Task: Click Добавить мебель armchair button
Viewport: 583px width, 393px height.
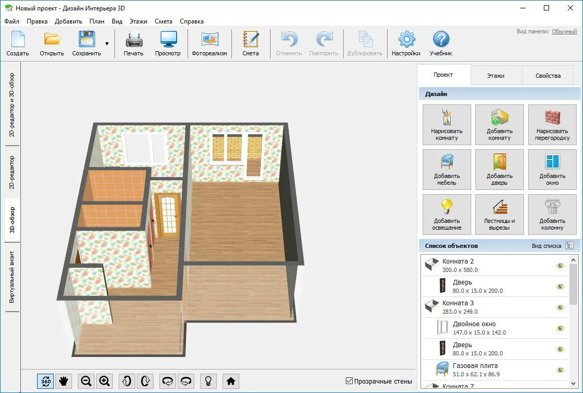Action: (447, 170)
